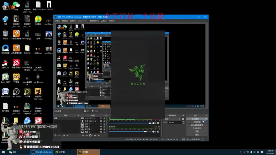This screenshot has width=276, height=155.
Task: Adjust first mixer channel volume slider
Action: tap(130, 123)
